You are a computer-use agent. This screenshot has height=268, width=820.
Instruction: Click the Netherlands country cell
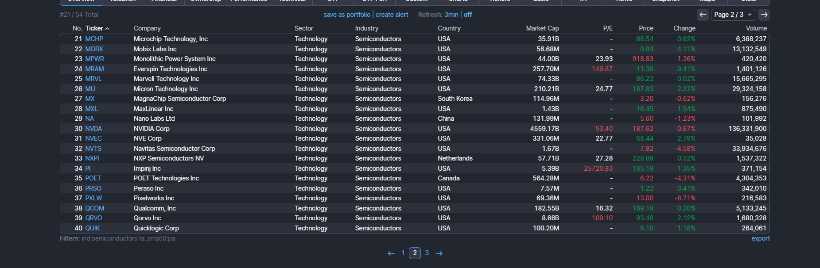(455, 158)
